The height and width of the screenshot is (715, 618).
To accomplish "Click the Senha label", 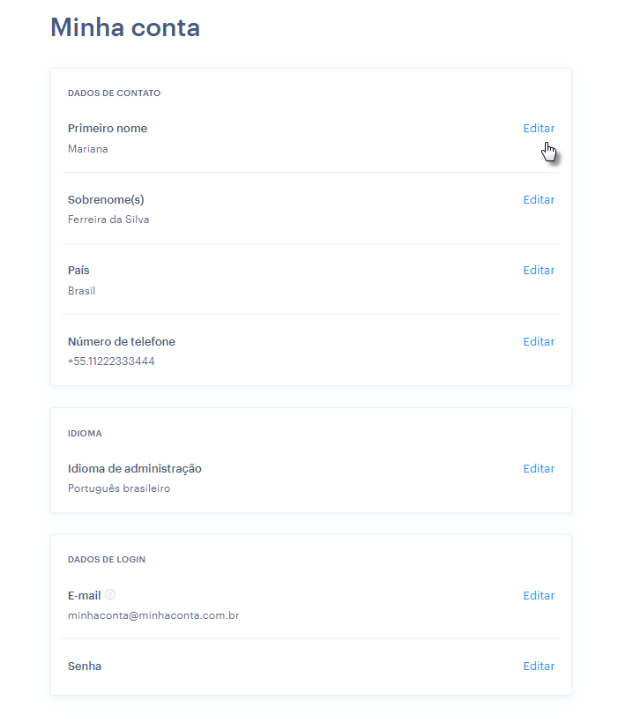I will tap(85, 667).
